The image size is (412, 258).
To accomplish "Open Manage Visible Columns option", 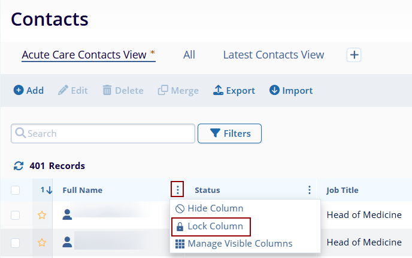I will pos(234,244).
